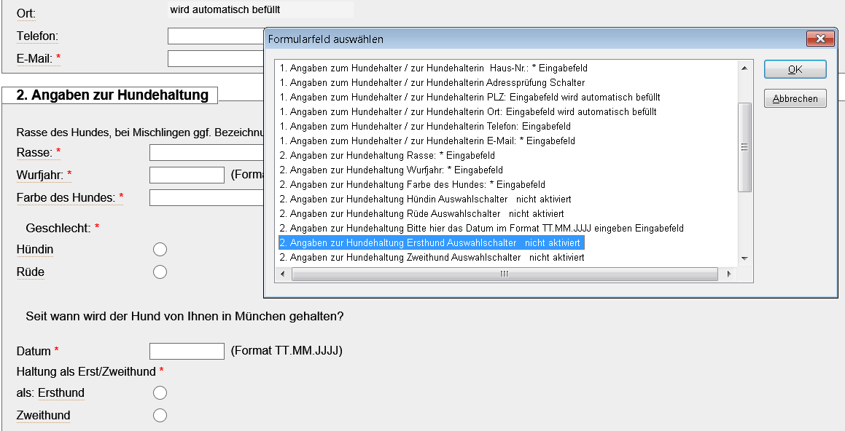Choose Zweithund radio option
Screen dimensions: 845x431
160,416
